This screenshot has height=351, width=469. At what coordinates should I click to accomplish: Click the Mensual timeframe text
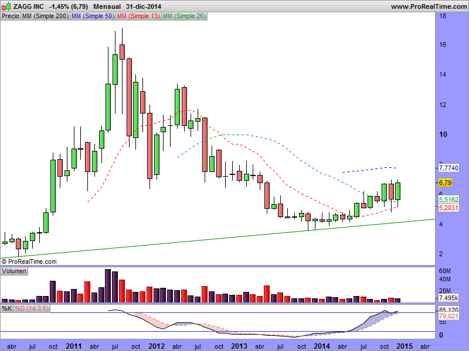pos(107,6)
